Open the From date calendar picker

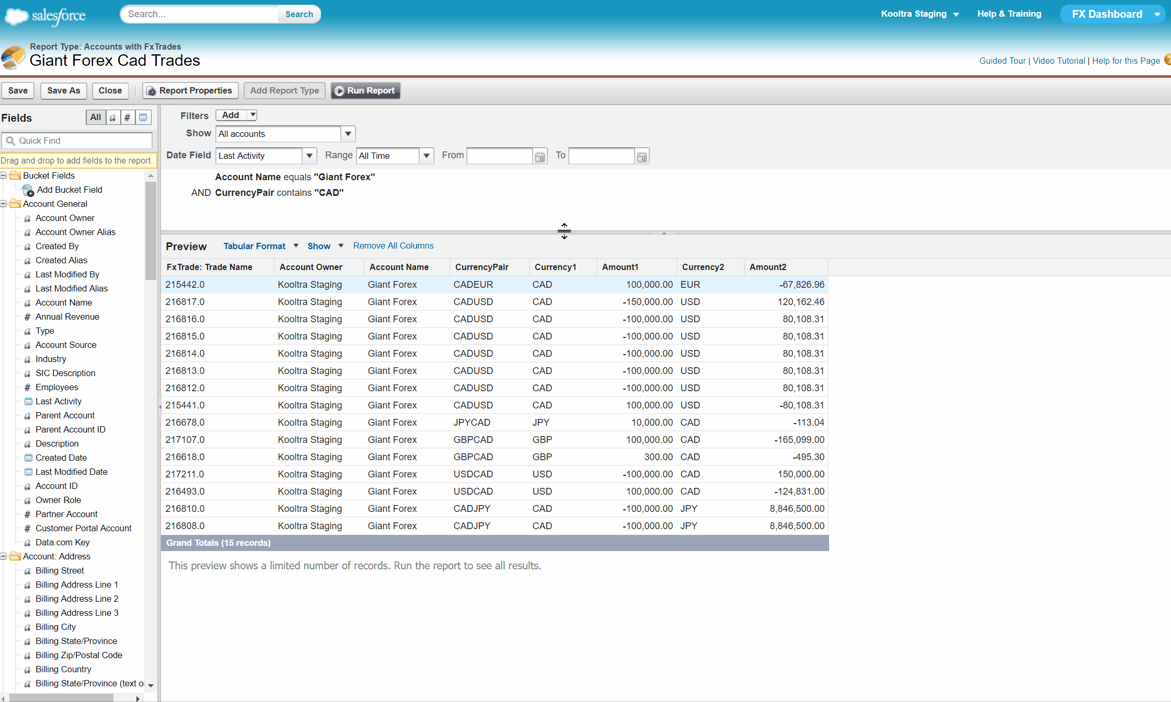[x=540, y=156]
